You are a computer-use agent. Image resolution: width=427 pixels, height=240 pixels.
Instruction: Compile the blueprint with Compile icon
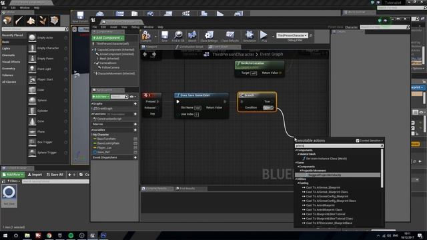(146, 36)
